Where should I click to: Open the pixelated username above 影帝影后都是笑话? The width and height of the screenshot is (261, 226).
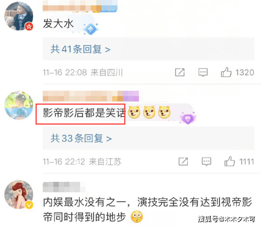tap(91, 96)
